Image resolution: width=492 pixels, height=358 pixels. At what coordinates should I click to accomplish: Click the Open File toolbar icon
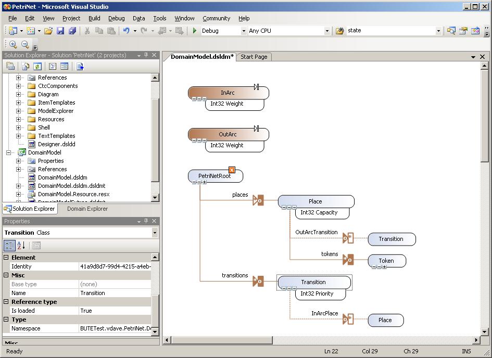pos(48,31)
